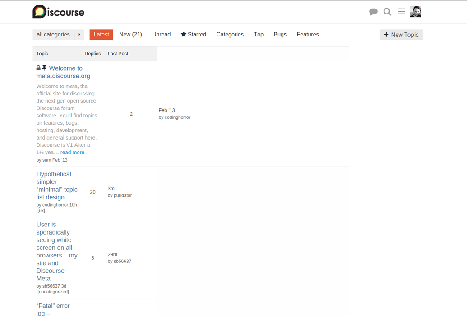Click the user avatar in header
467x316 pixels.
[416, 12]
